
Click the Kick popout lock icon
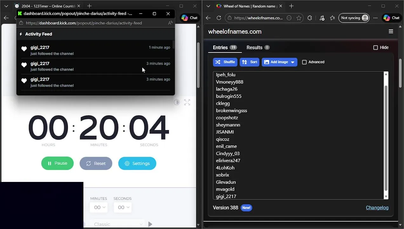click(x=21, y=23)
